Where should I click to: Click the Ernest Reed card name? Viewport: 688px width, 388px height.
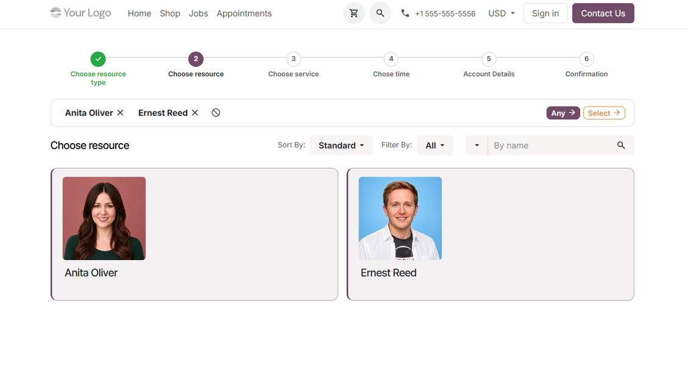point(388,272)
